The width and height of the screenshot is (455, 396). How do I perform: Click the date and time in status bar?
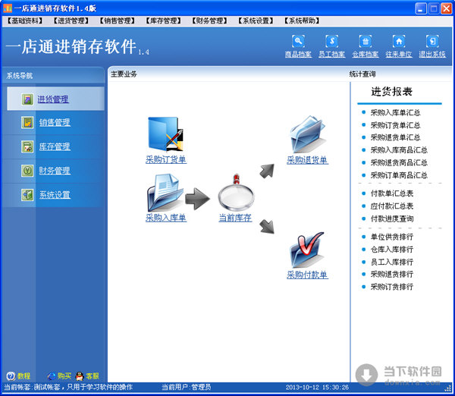(x=317, y=388)
